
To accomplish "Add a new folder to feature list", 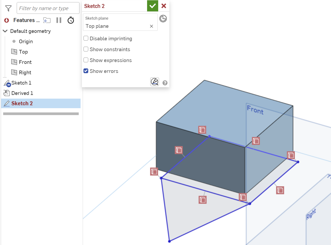I will tap(47, 20).
